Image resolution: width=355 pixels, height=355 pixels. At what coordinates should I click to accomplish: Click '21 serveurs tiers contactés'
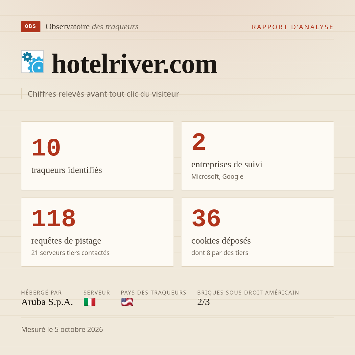tap(70, 253)
